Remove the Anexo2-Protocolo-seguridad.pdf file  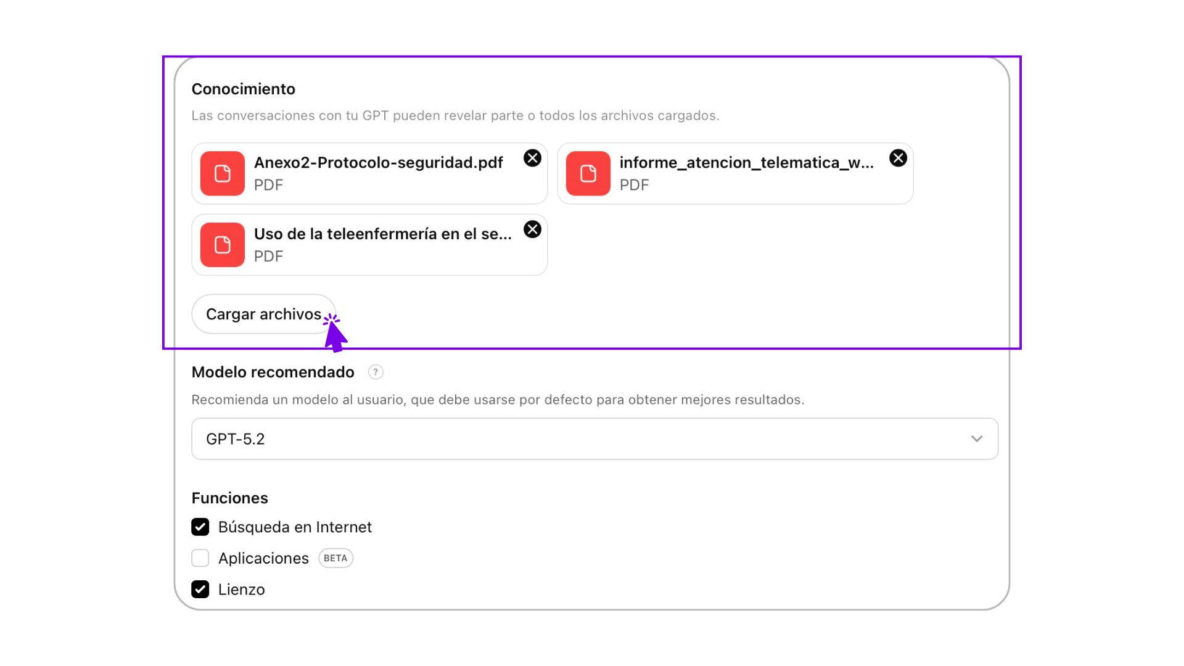tap(532, 158)
